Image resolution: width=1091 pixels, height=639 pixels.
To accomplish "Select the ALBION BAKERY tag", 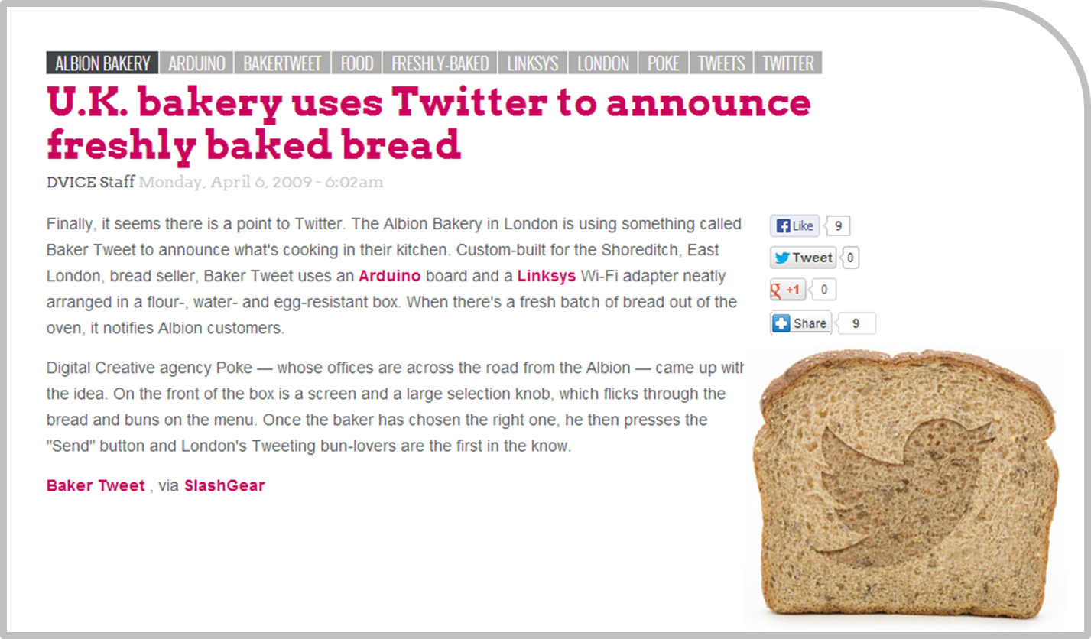I will coord(102,63).
